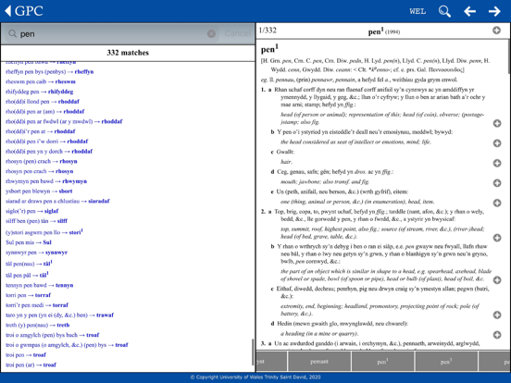The height and width of the screenshot is (383, 511).
Task: Open result 'torri'r pen medi'
Action: pos(37,305)
